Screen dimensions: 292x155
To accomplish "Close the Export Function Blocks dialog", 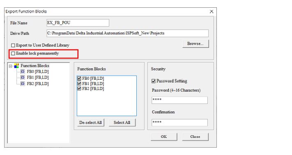I will click(212, 11).
